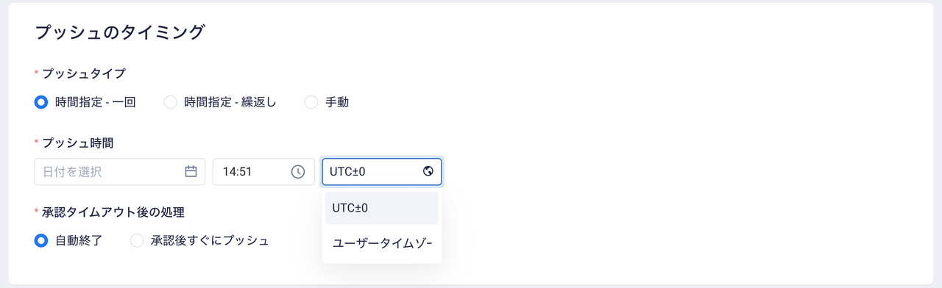Click the プッシュのタイミング section heading
Image resolution: width=942 pixels, height=288 pixels.
click(x=120, y=32)
